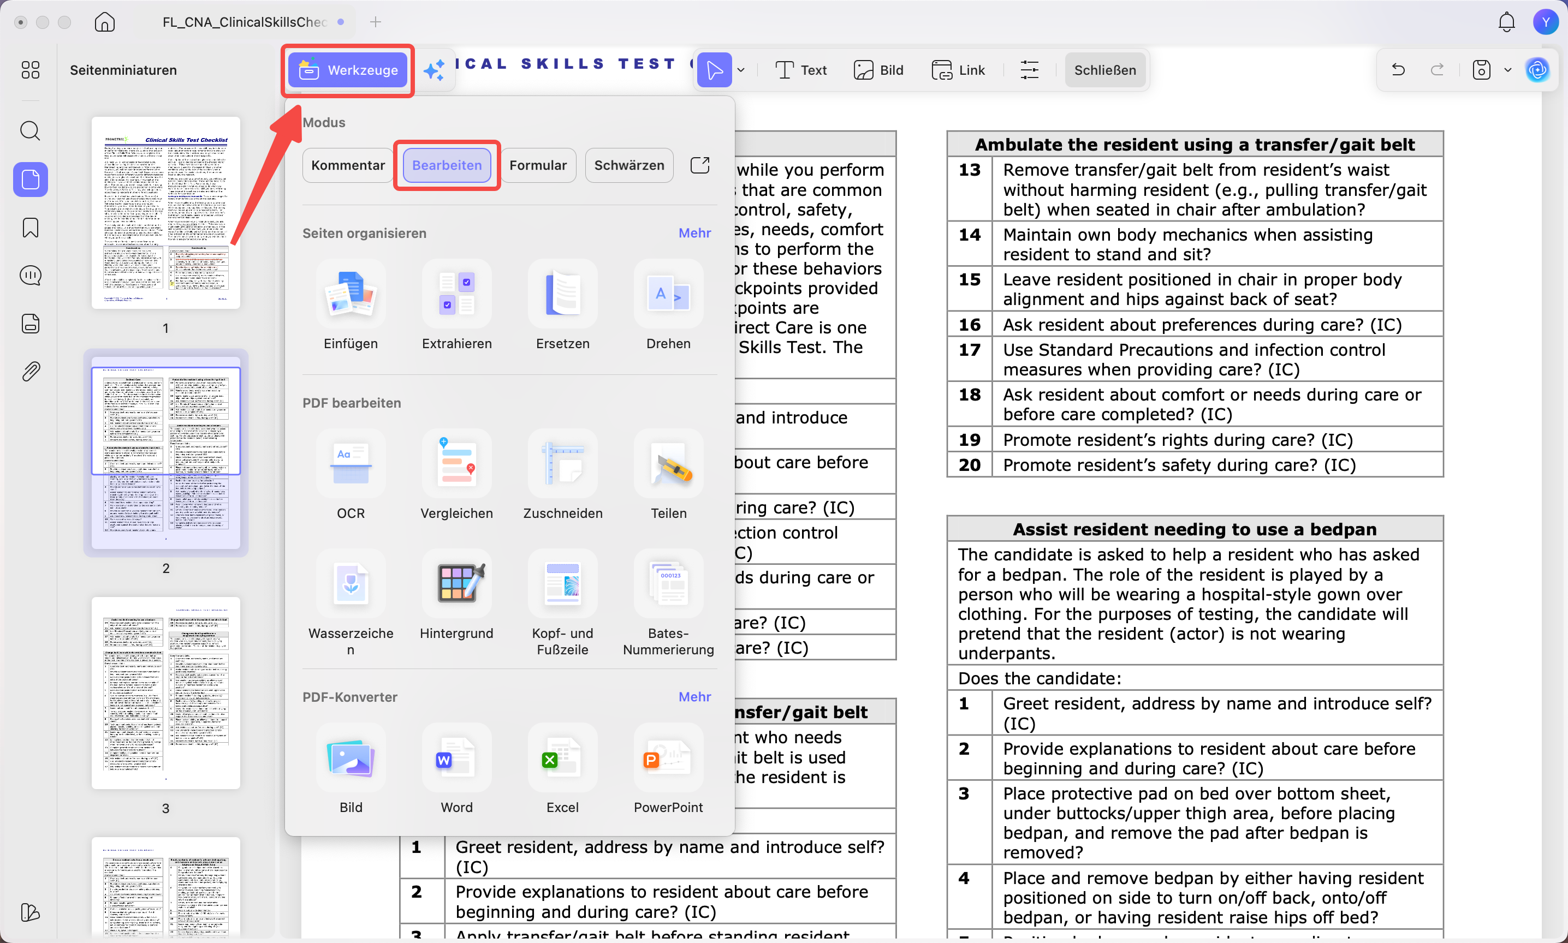Open the AI sparkle assistant
This screenshot has width=1568, height=943.
point(434,70)
